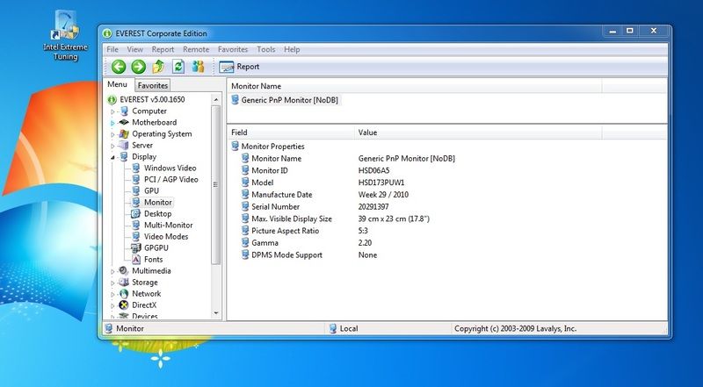Screen dimensions: 703x387
Task: Click the Motherboard icon in the tree
Action: pos(124,122)
